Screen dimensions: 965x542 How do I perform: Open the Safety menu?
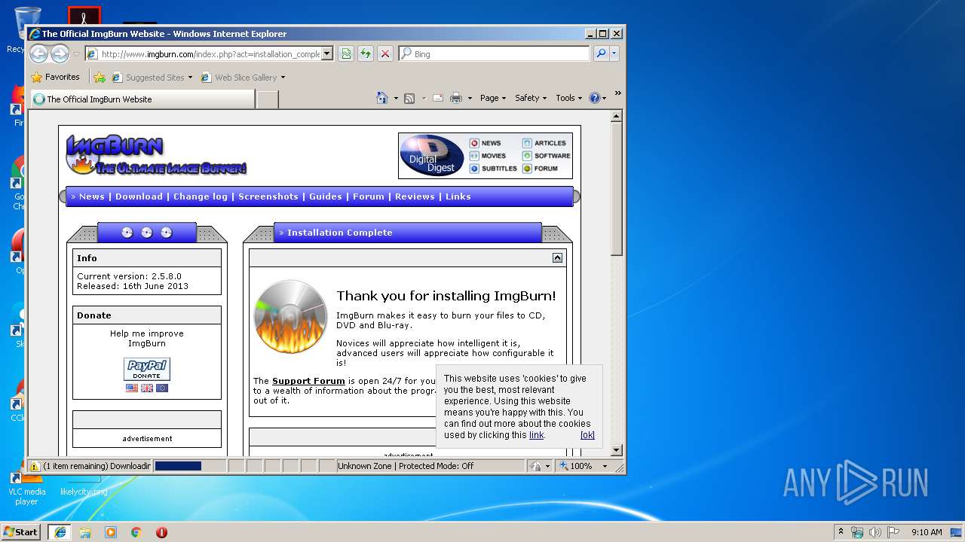(531, 98)
